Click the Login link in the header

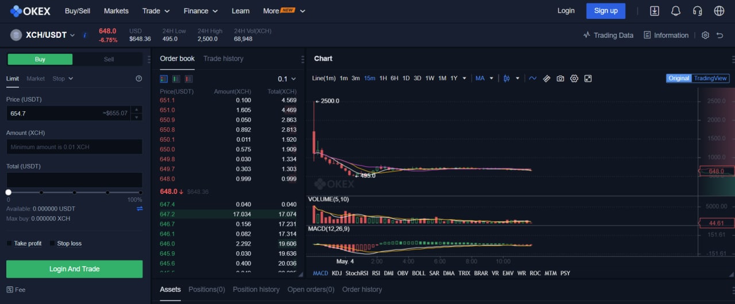(566, 11)
